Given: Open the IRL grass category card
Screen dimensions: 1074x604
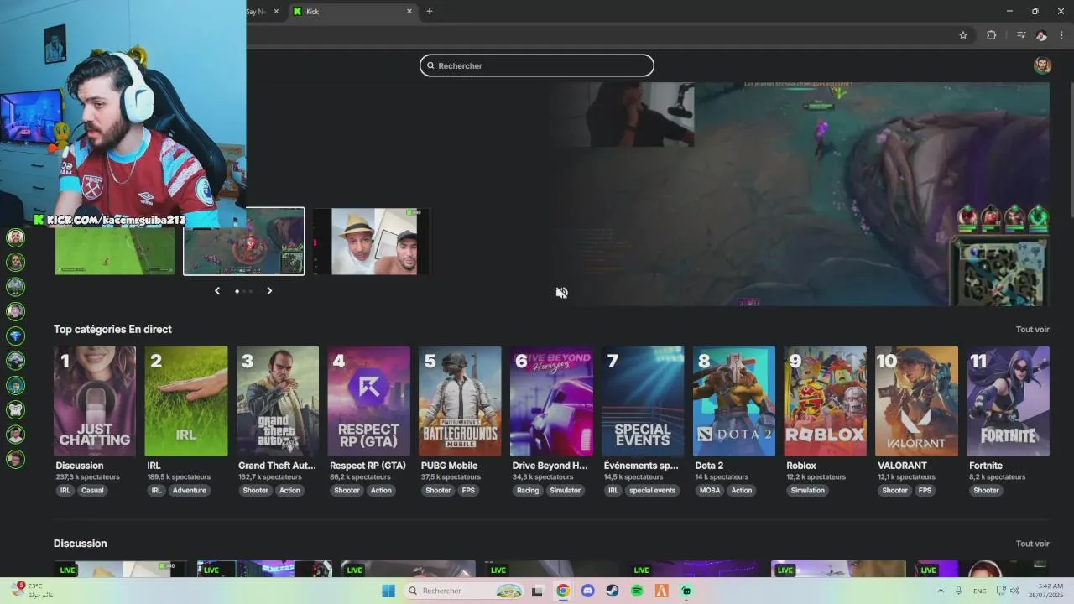Looking at the screenshot, I should coord(186,401).
